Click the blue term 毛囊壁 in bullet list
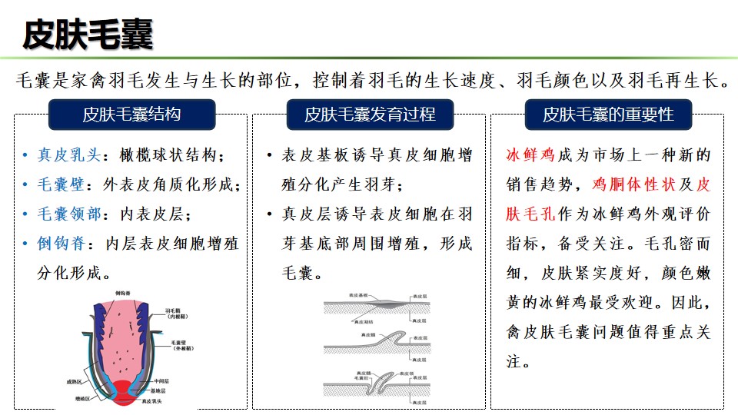This screenshot has width=738, height=415. [61, 184]
